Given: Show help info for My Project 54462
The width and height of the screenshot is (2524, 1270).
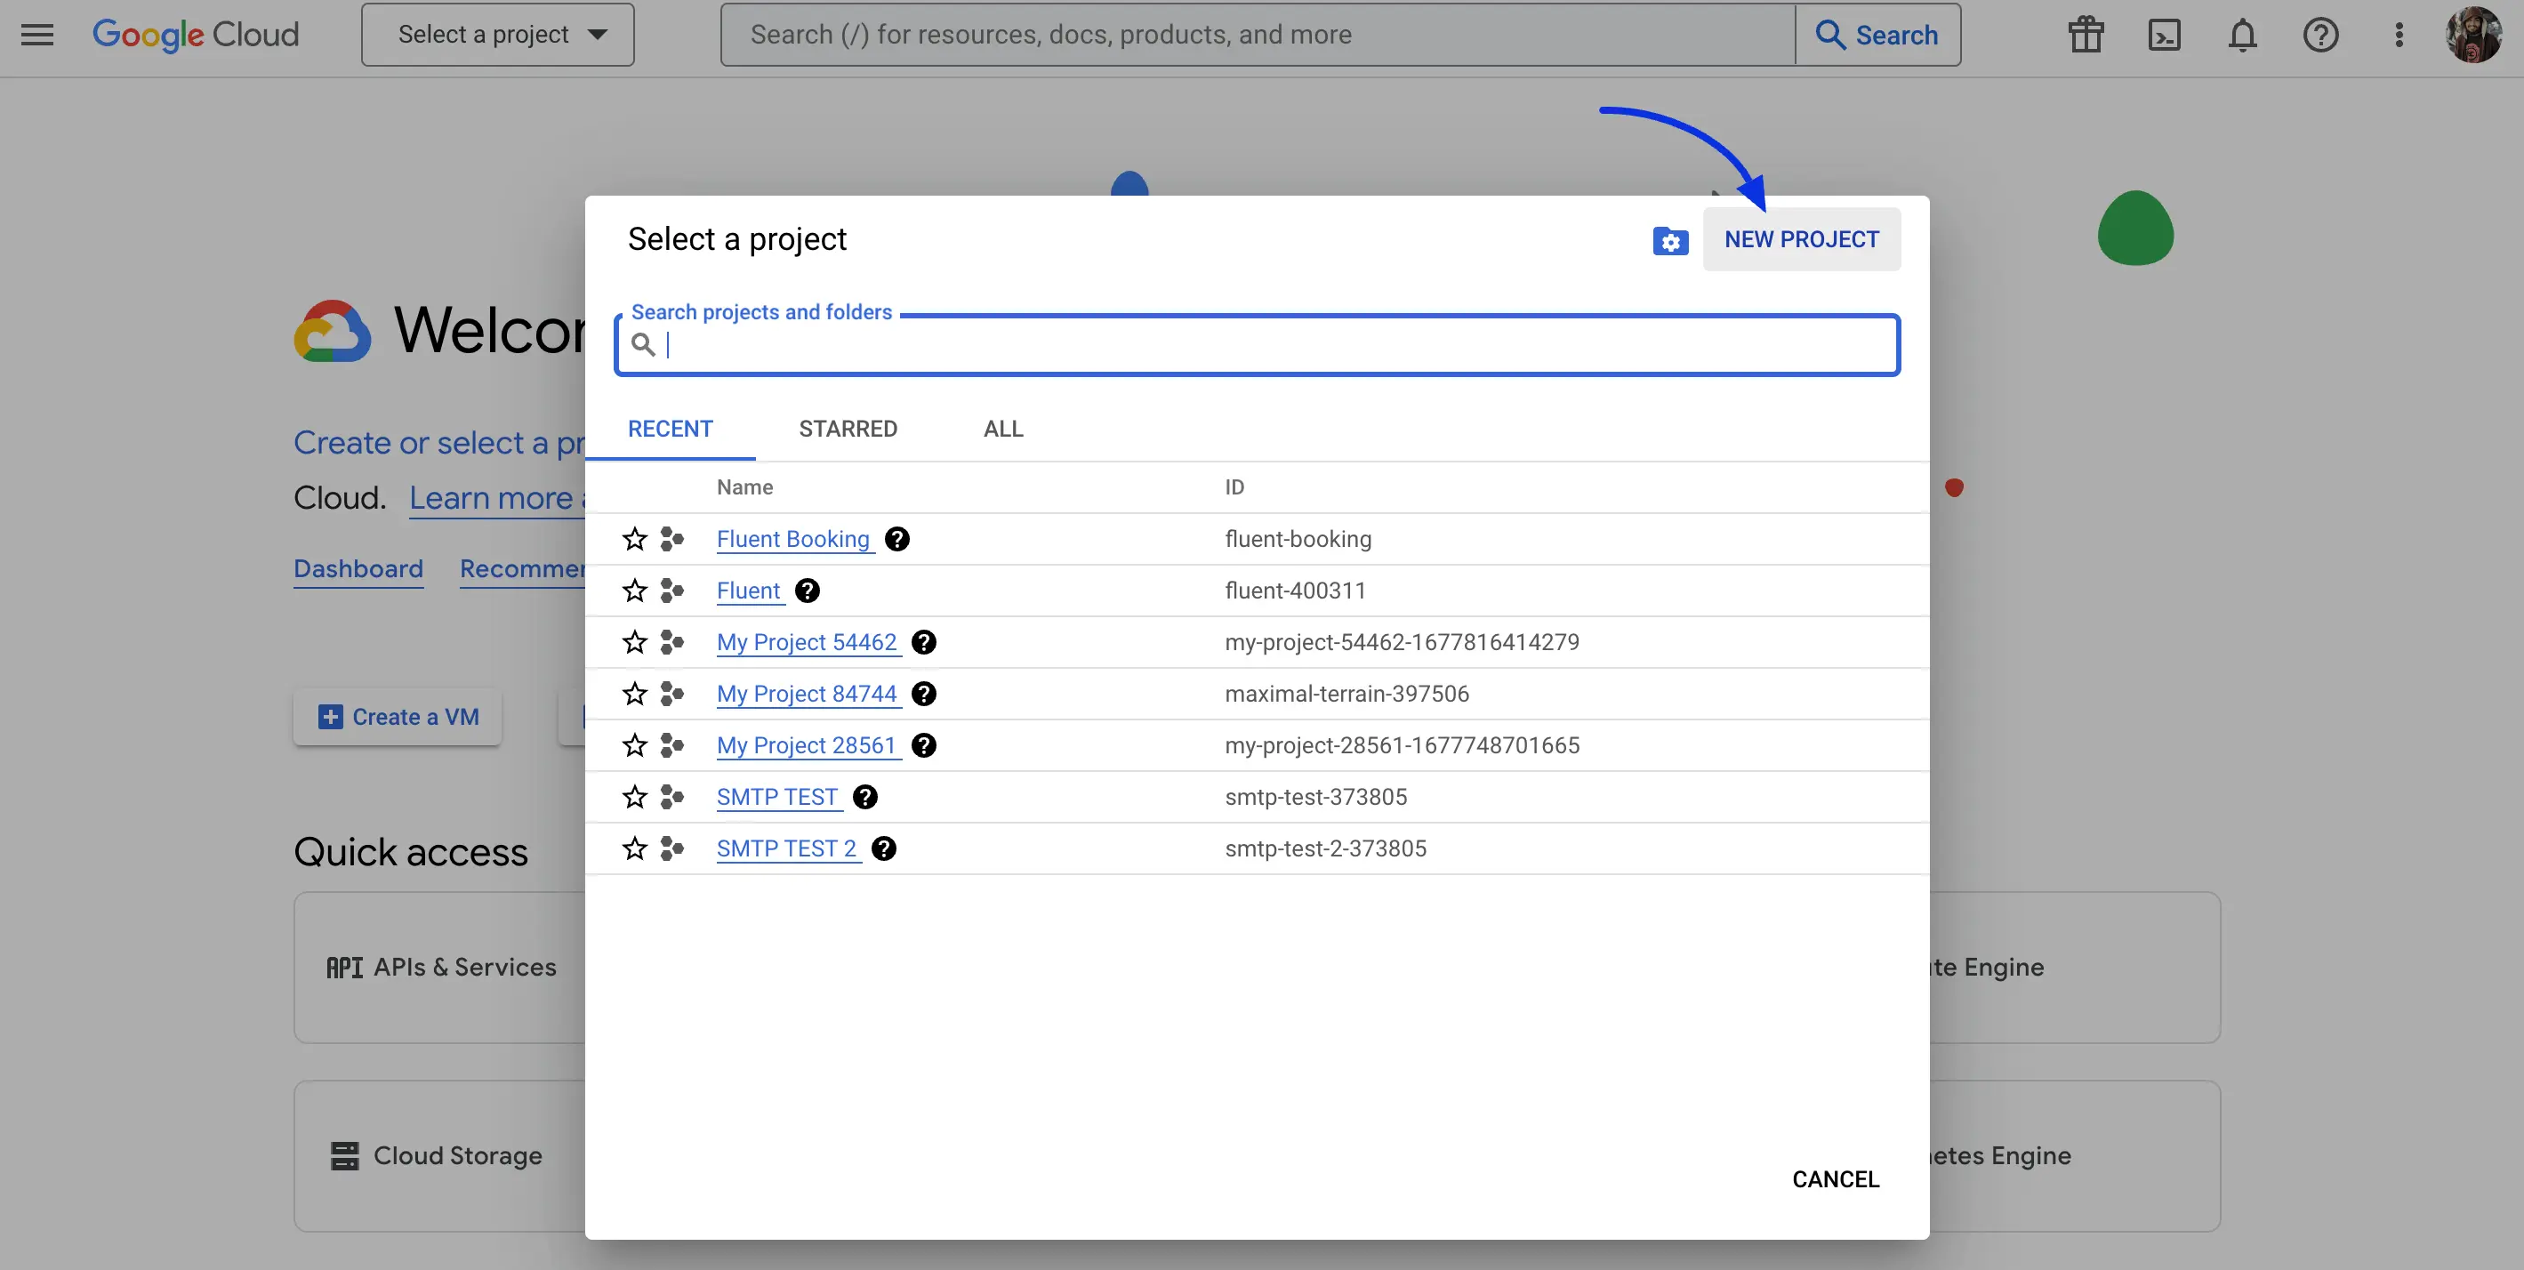Looking at the screenshot, I should tap(923, 642).
